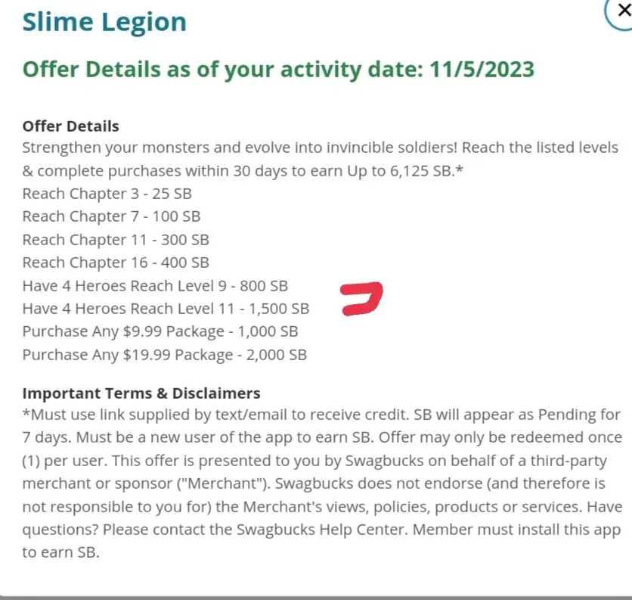The height and width of the screenshot is (600, 632).
Task: Select Purchase Any $9.99 Package line
Action: pos(160,331)
